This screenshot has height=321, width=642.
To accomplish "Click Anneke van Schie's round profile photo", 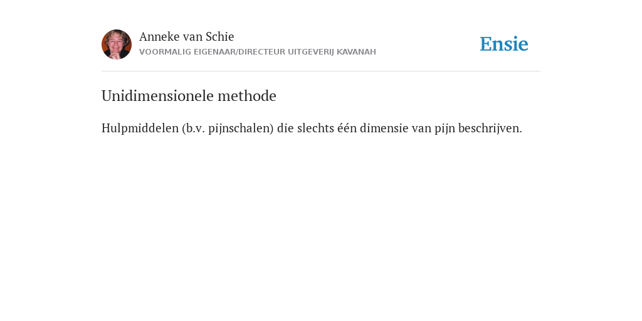I will tap(117, 45).
